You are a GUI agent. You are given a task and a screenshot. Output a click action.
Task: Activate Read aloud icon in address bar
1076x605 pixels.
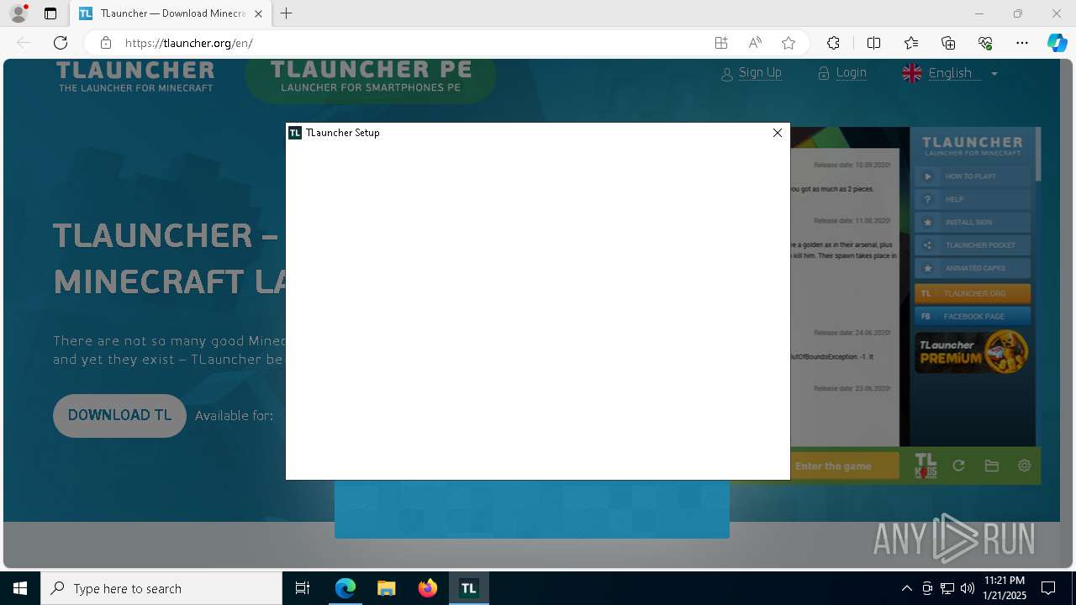(755, 43)
